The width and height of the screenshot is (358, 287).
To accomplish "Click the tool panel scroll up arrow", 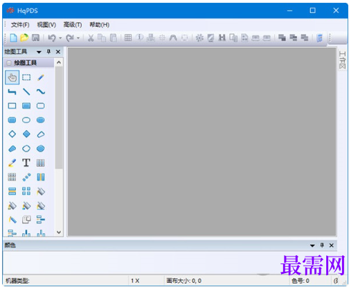I will tap(59, 62).
